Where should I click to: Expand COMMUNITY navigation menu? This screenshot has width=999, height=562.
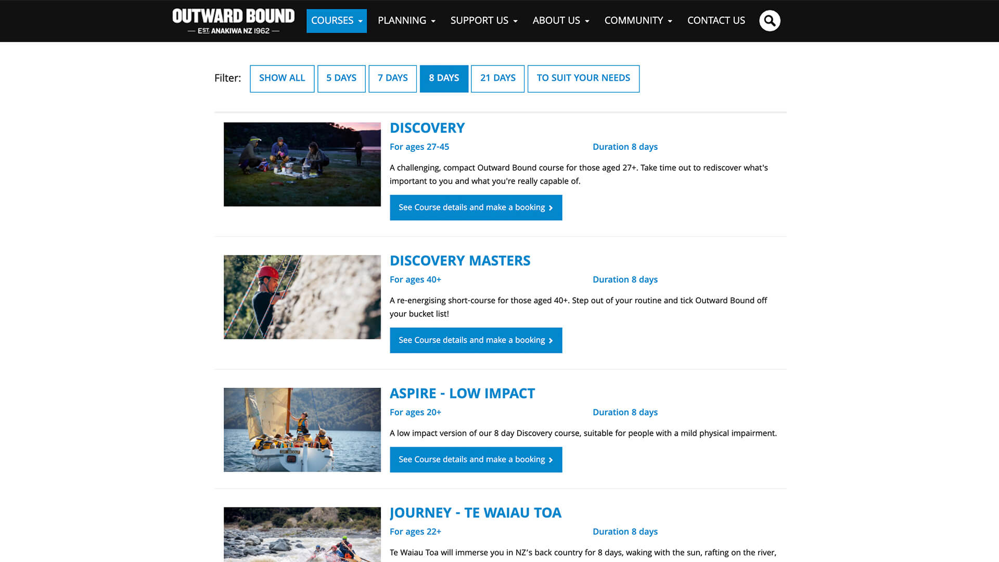click(637, 21)
